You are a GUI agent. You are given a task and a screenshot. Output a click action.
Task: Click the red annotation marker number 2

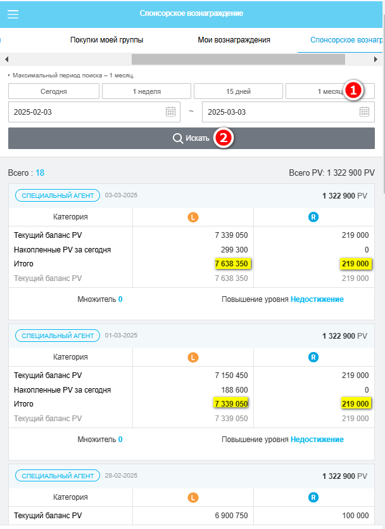(x=222, y=138)
